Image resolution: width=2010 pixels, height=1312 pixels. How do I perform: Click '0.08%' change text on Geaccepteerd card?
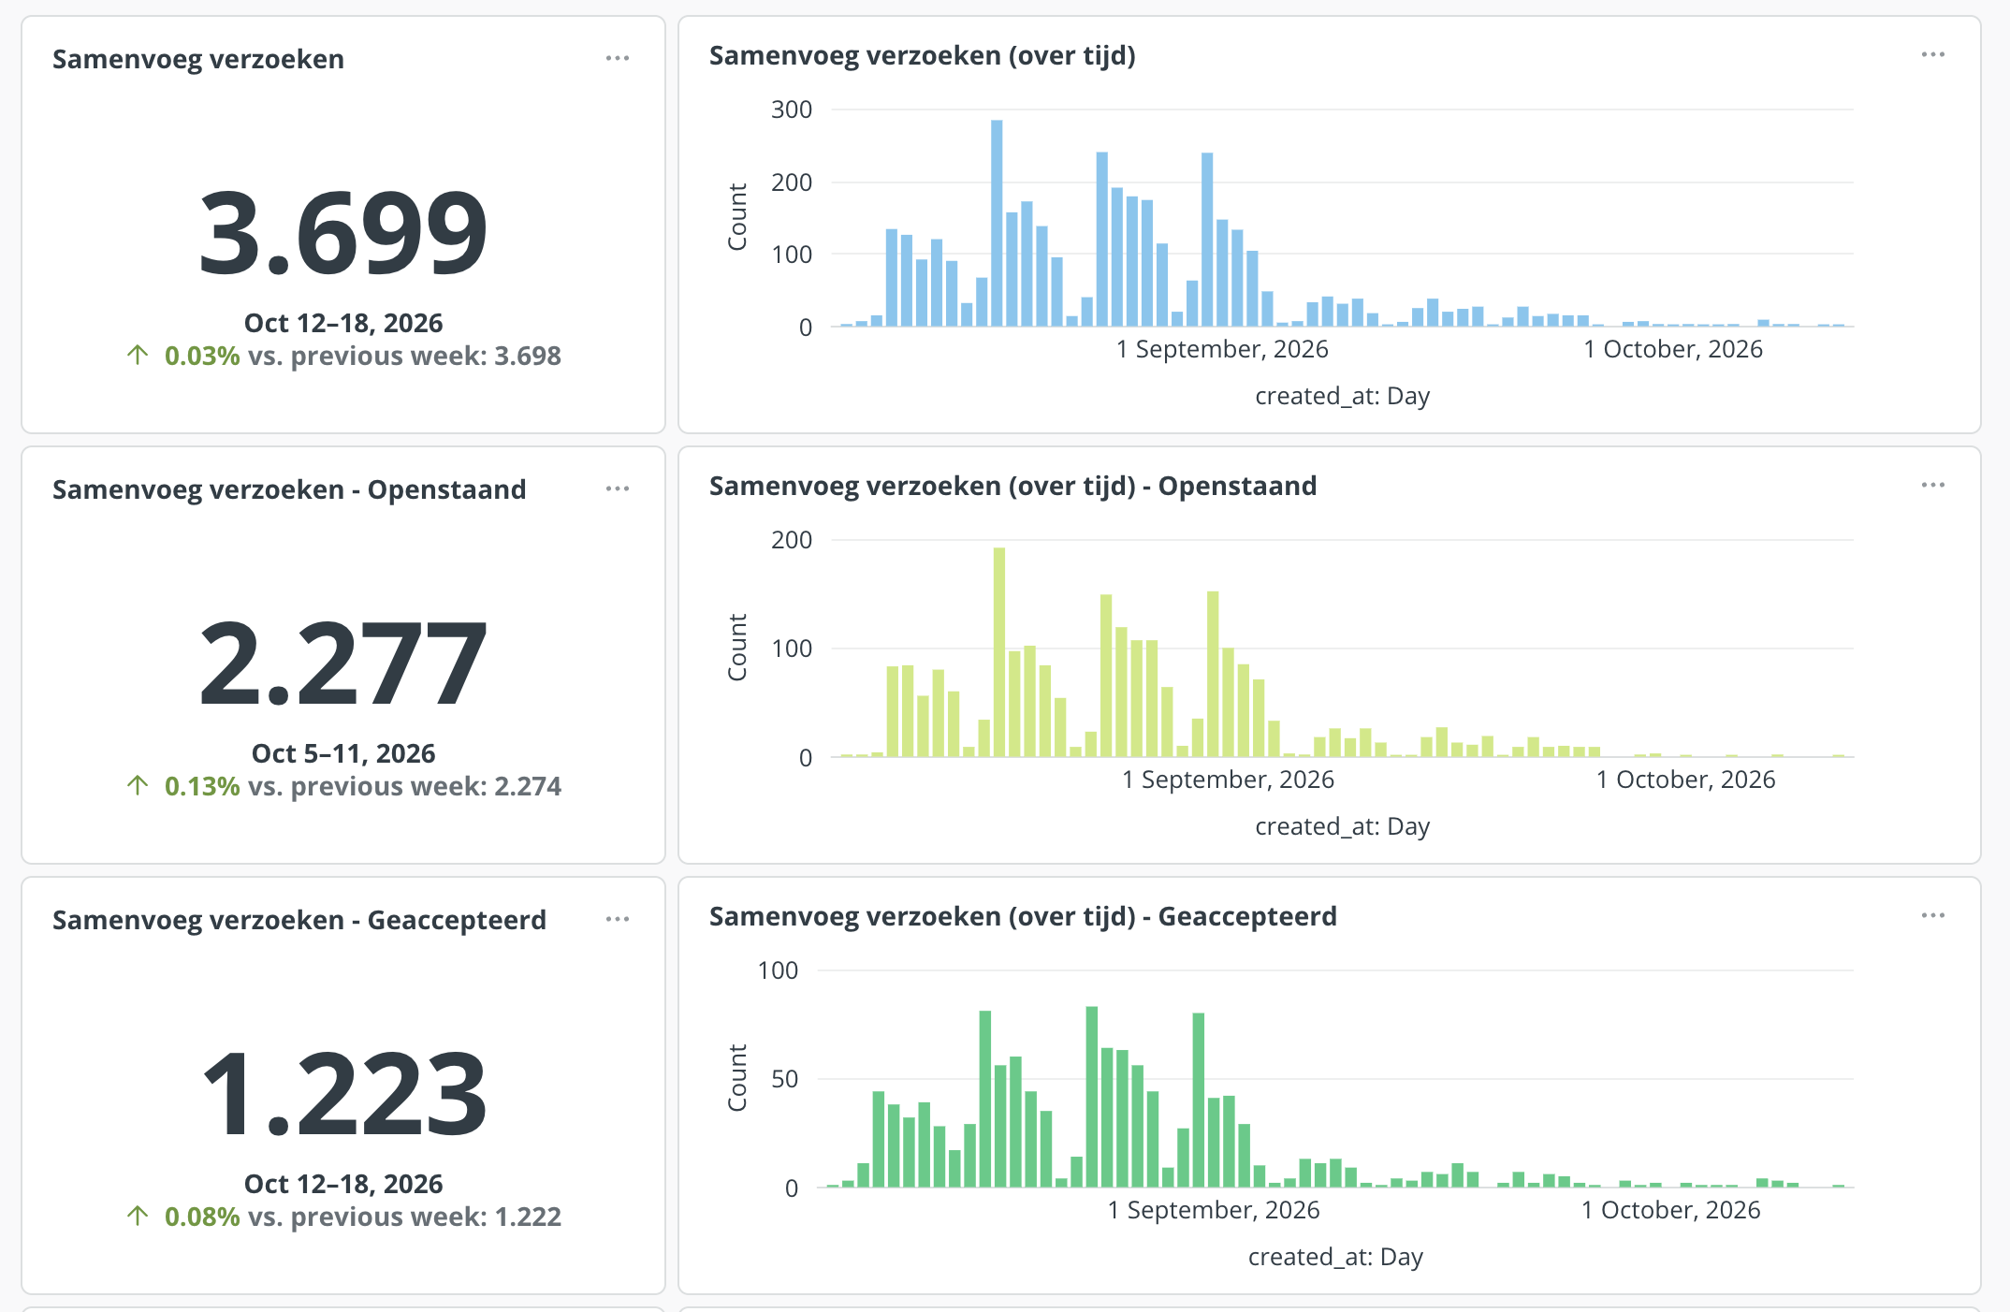[x=202, y=1217]
